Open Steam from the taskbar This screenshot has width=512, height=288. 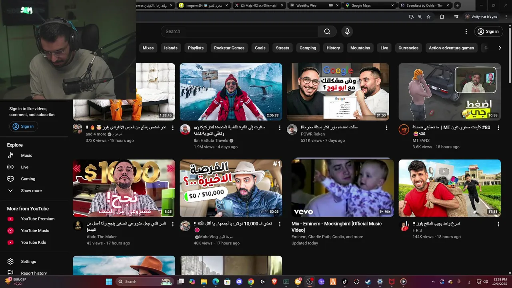(x=368, y=282)
